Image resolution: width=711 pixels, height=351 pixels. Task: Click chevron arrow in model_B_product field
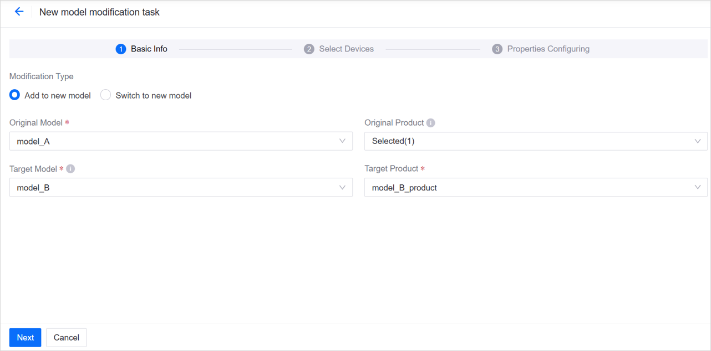pos(698,188)
